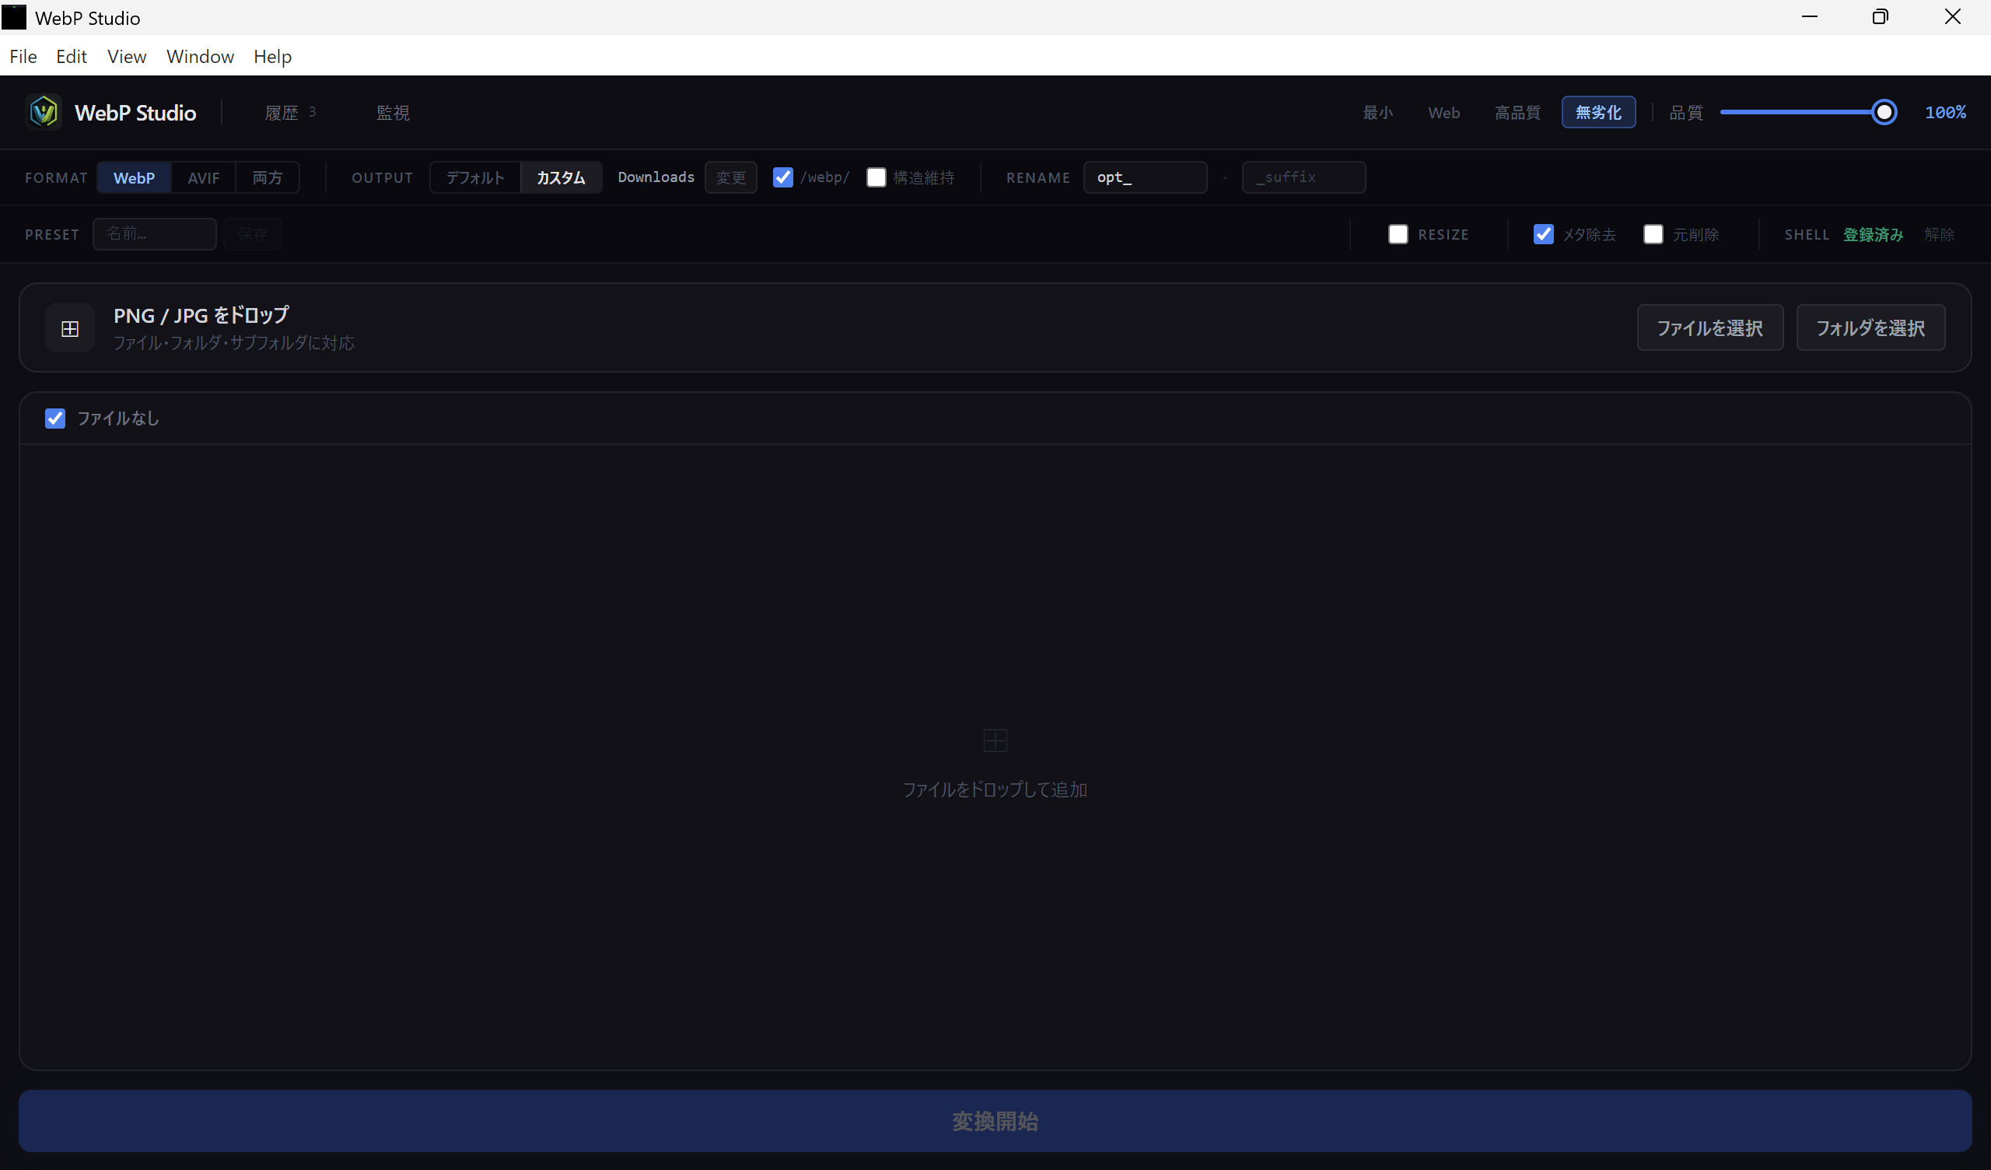Open the Help menu
Viewport: 1991px width, 1170px height.
coord(272,56)
